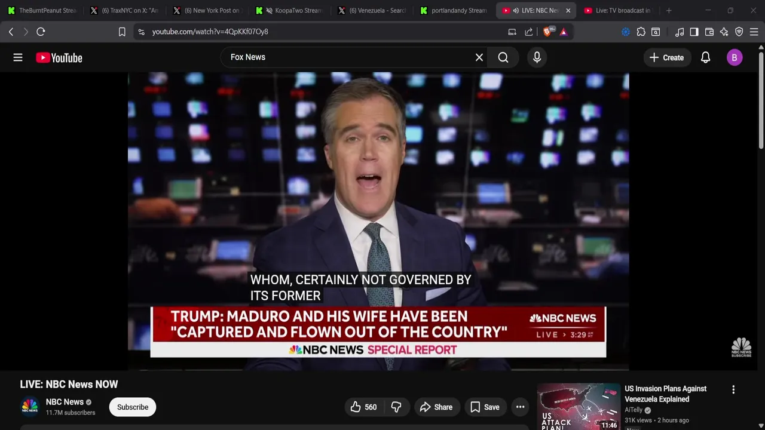Like the video with 560 likes
765x430 pixels.
point(363,407)
